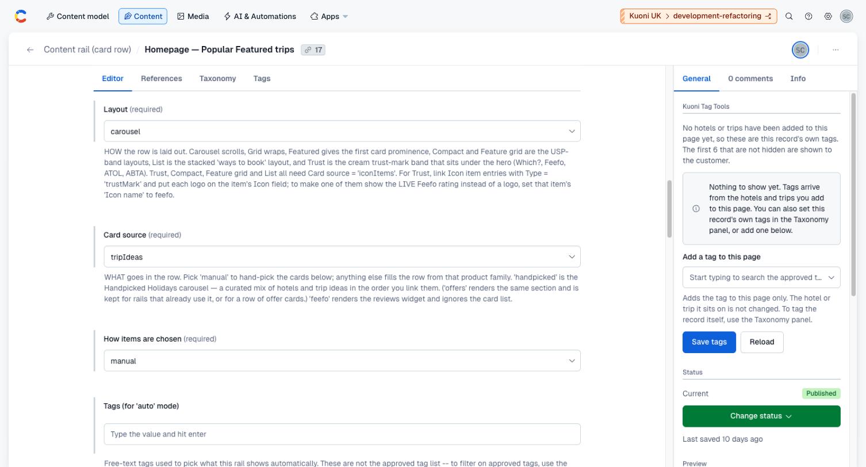The image size is (866, 467).
Task: Click the info icon in Nothing to show note
Action: point(696,209)
